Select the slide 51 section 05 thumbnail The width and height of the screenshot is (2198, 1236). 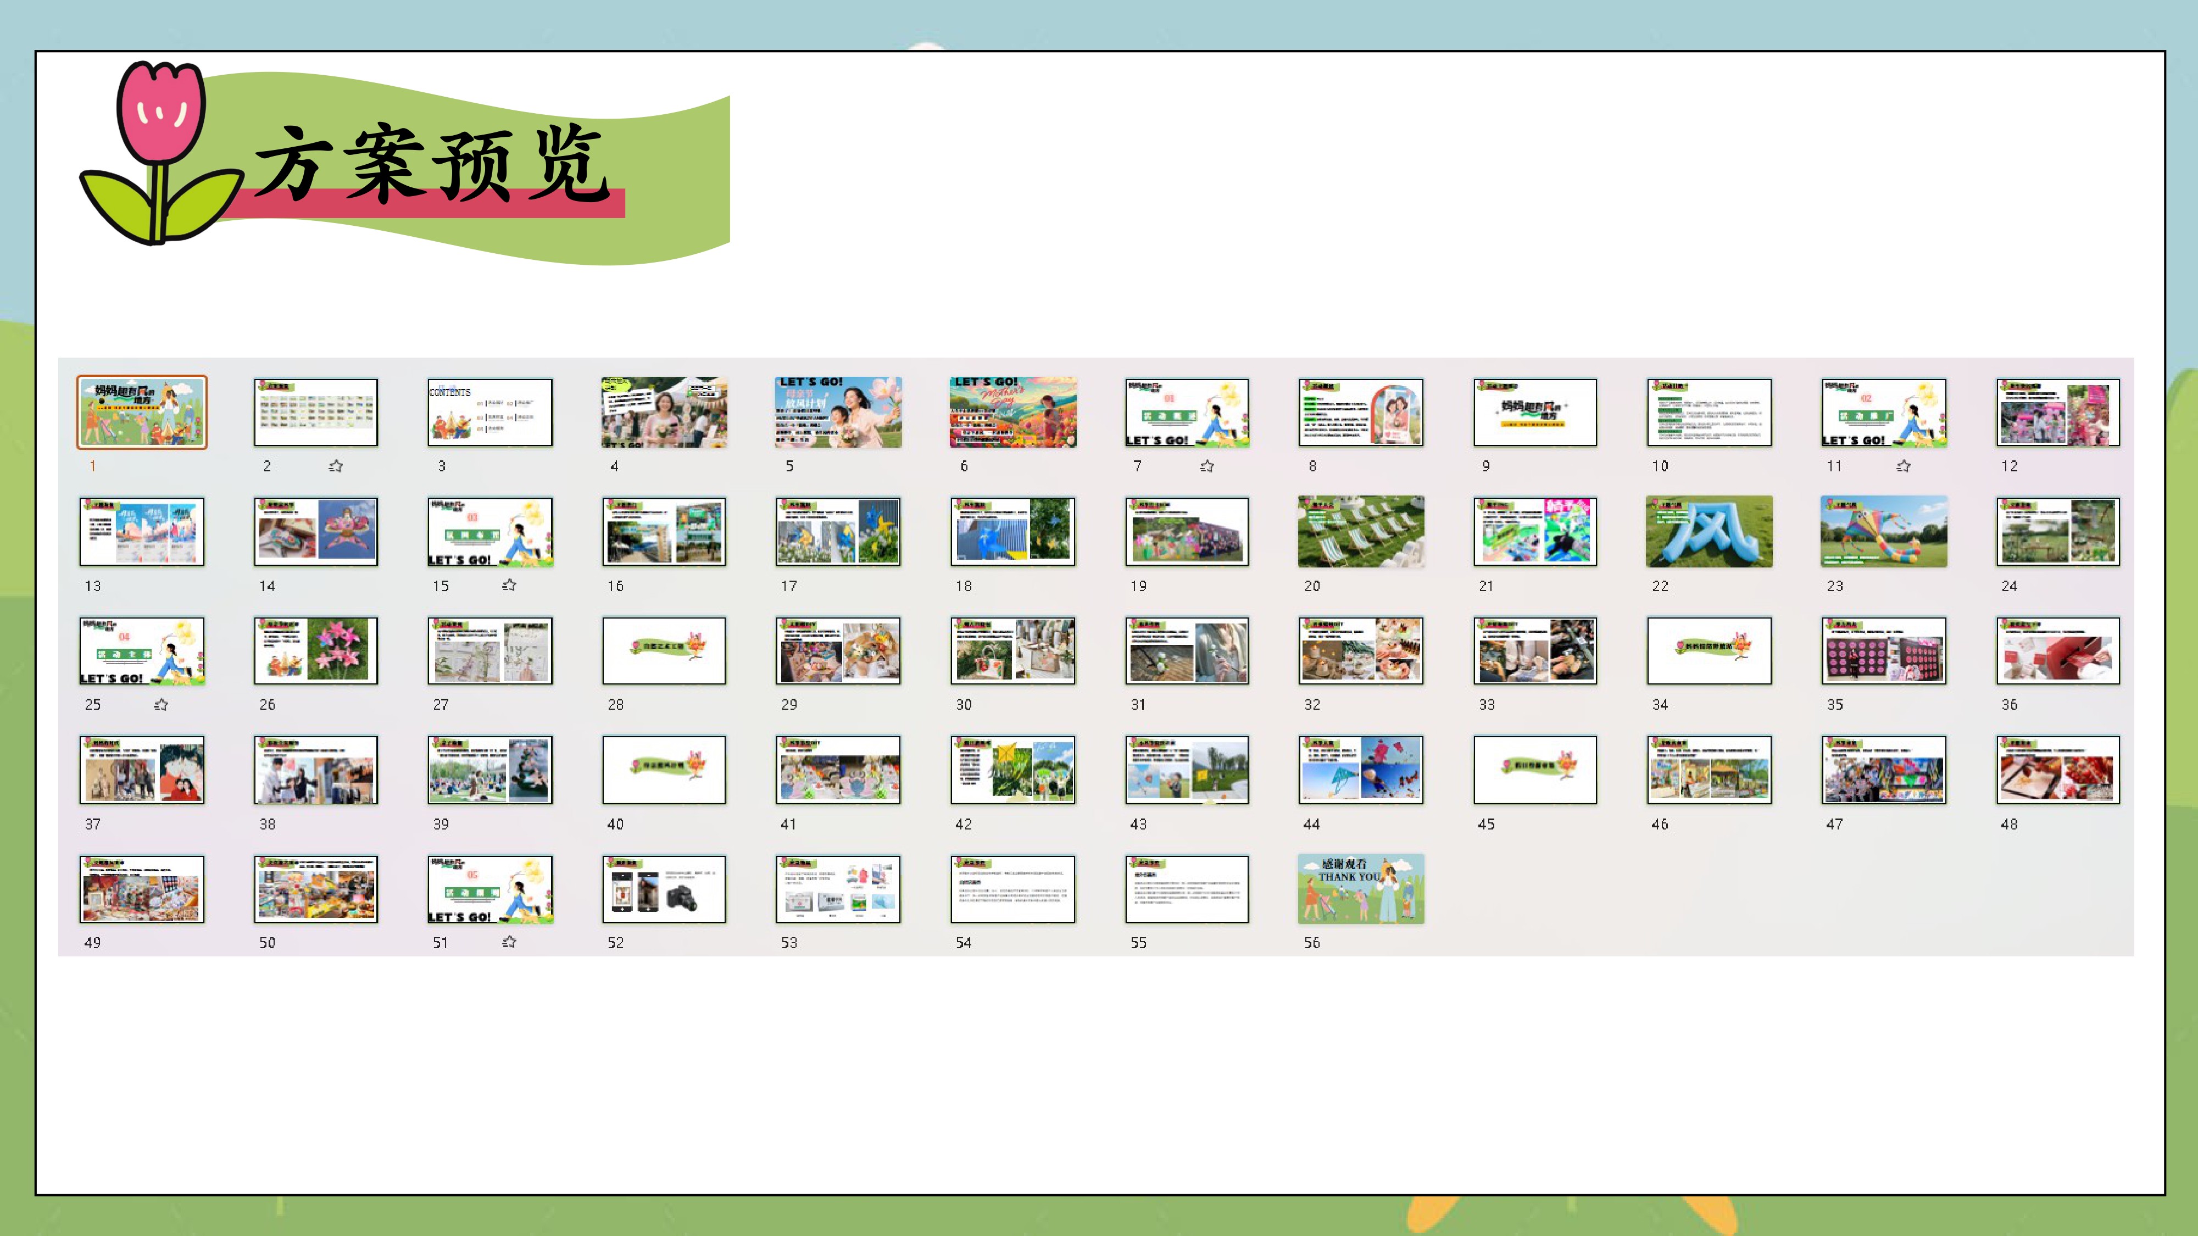pyautogui.click(x=490, y=889)
